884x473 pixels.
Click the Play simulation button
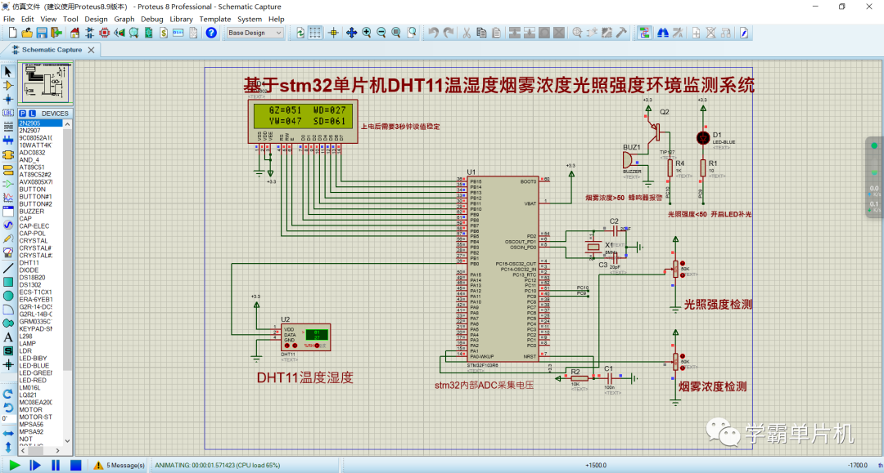[15, 465]
